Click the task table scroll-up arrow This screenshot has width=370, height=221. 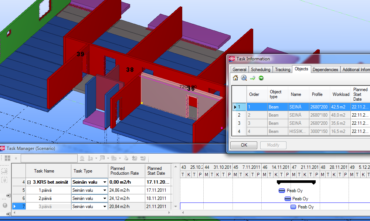[176, 167]
